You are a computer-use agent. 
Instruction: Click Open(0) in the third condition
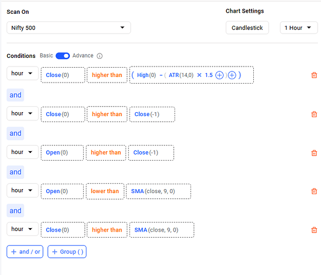tap(62, 152)
